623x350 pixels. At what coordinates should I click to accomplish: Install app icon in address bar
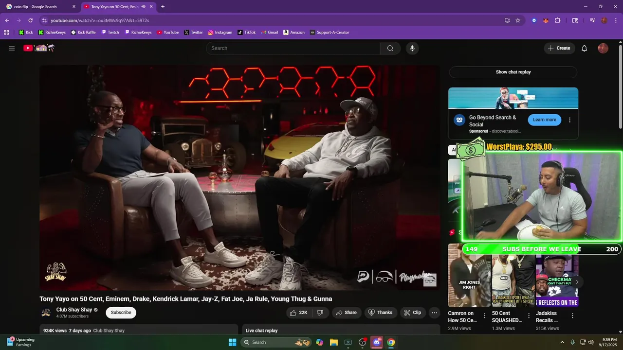click(x=507, y=20)
